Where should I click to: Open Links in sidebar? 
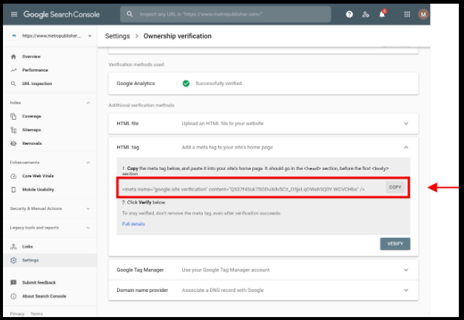(x=27, y=246)
